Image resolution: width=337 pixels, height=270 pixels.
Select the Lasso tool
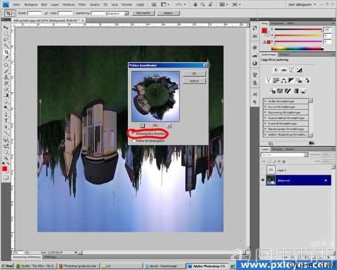tap(6, 39)
